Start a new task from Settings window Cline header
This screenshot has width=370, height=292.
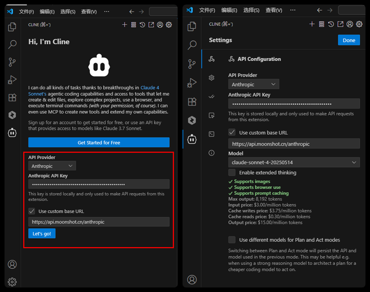click(x=312, y=24)
